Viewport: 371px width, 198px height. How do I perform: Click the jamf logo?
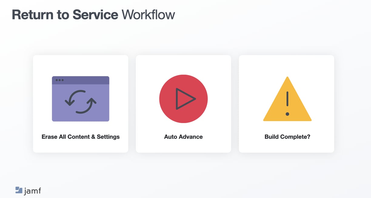[28, 191]
